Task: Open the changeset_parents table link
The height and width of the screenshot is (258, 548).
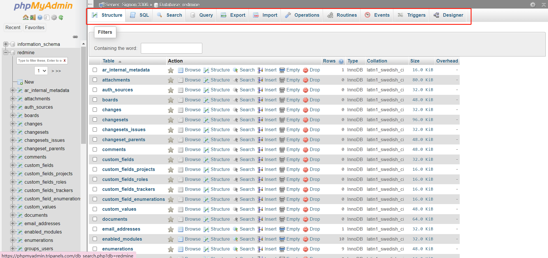Action: (x=124, y=140)
